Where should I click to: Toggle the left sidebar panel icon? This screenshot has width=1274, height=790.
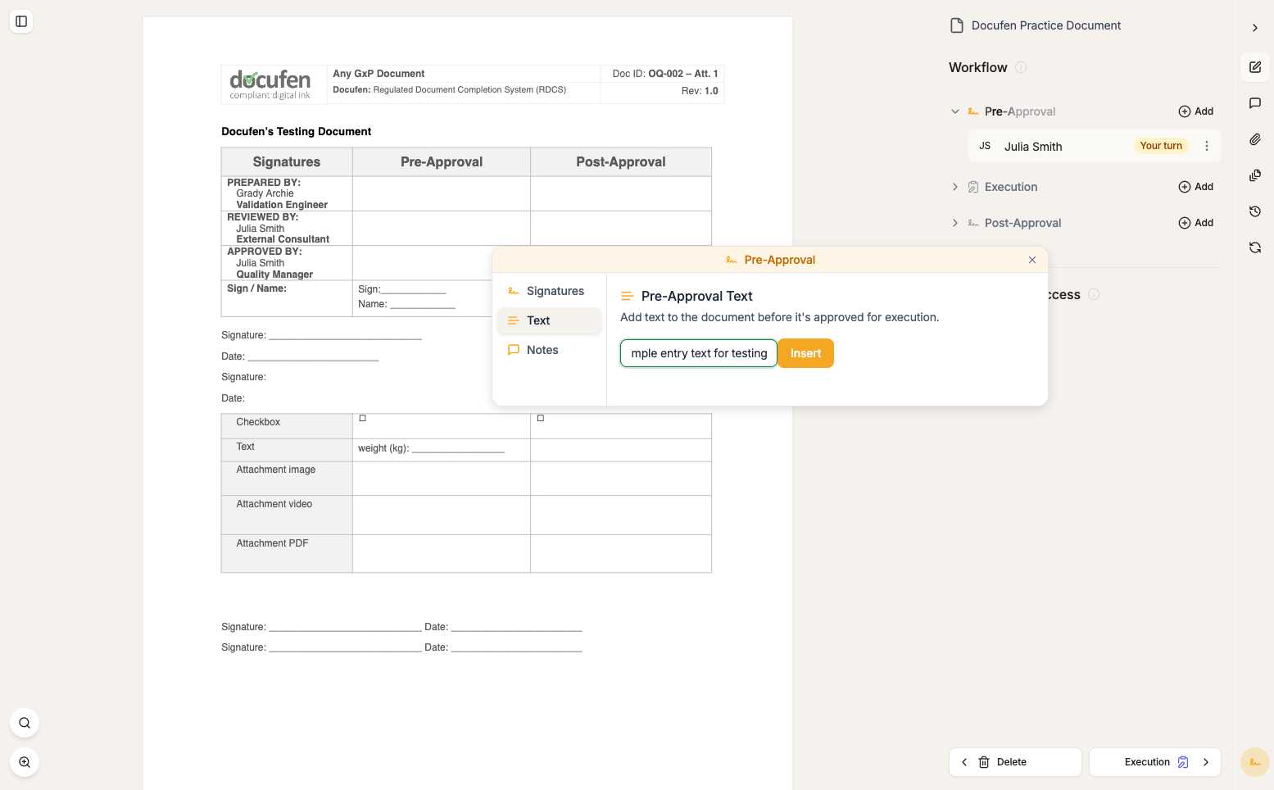21,21
